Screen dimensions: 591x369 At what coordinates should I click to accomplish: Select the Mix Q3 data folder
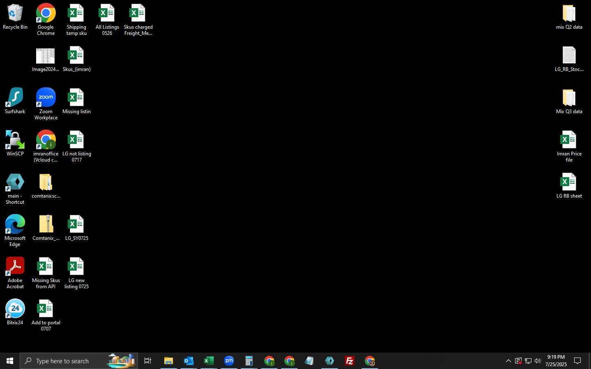pos(569,102)
